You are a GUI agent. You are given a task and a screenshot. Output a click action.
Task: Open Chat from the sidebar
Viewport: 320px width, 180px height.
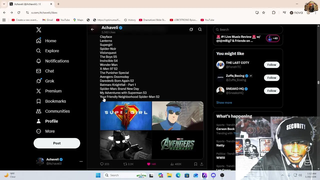click(x=45, y=71)
